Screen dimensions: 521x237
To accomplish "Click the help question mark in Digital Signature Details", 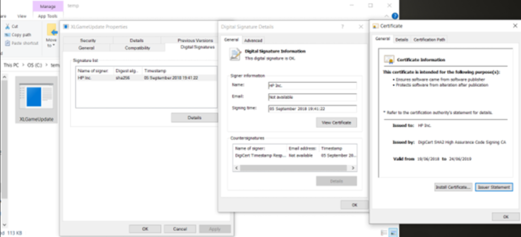I will click(x=342, y=26).
